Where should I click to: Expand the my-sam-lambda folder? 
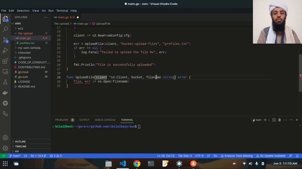29,48
